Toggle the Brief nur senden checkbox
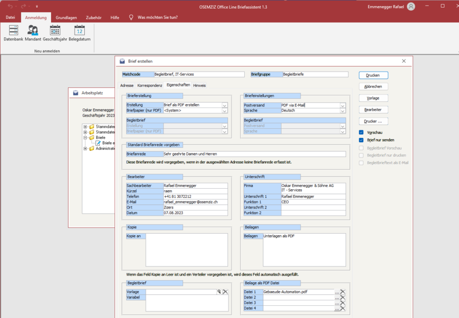 coord(361,140)
